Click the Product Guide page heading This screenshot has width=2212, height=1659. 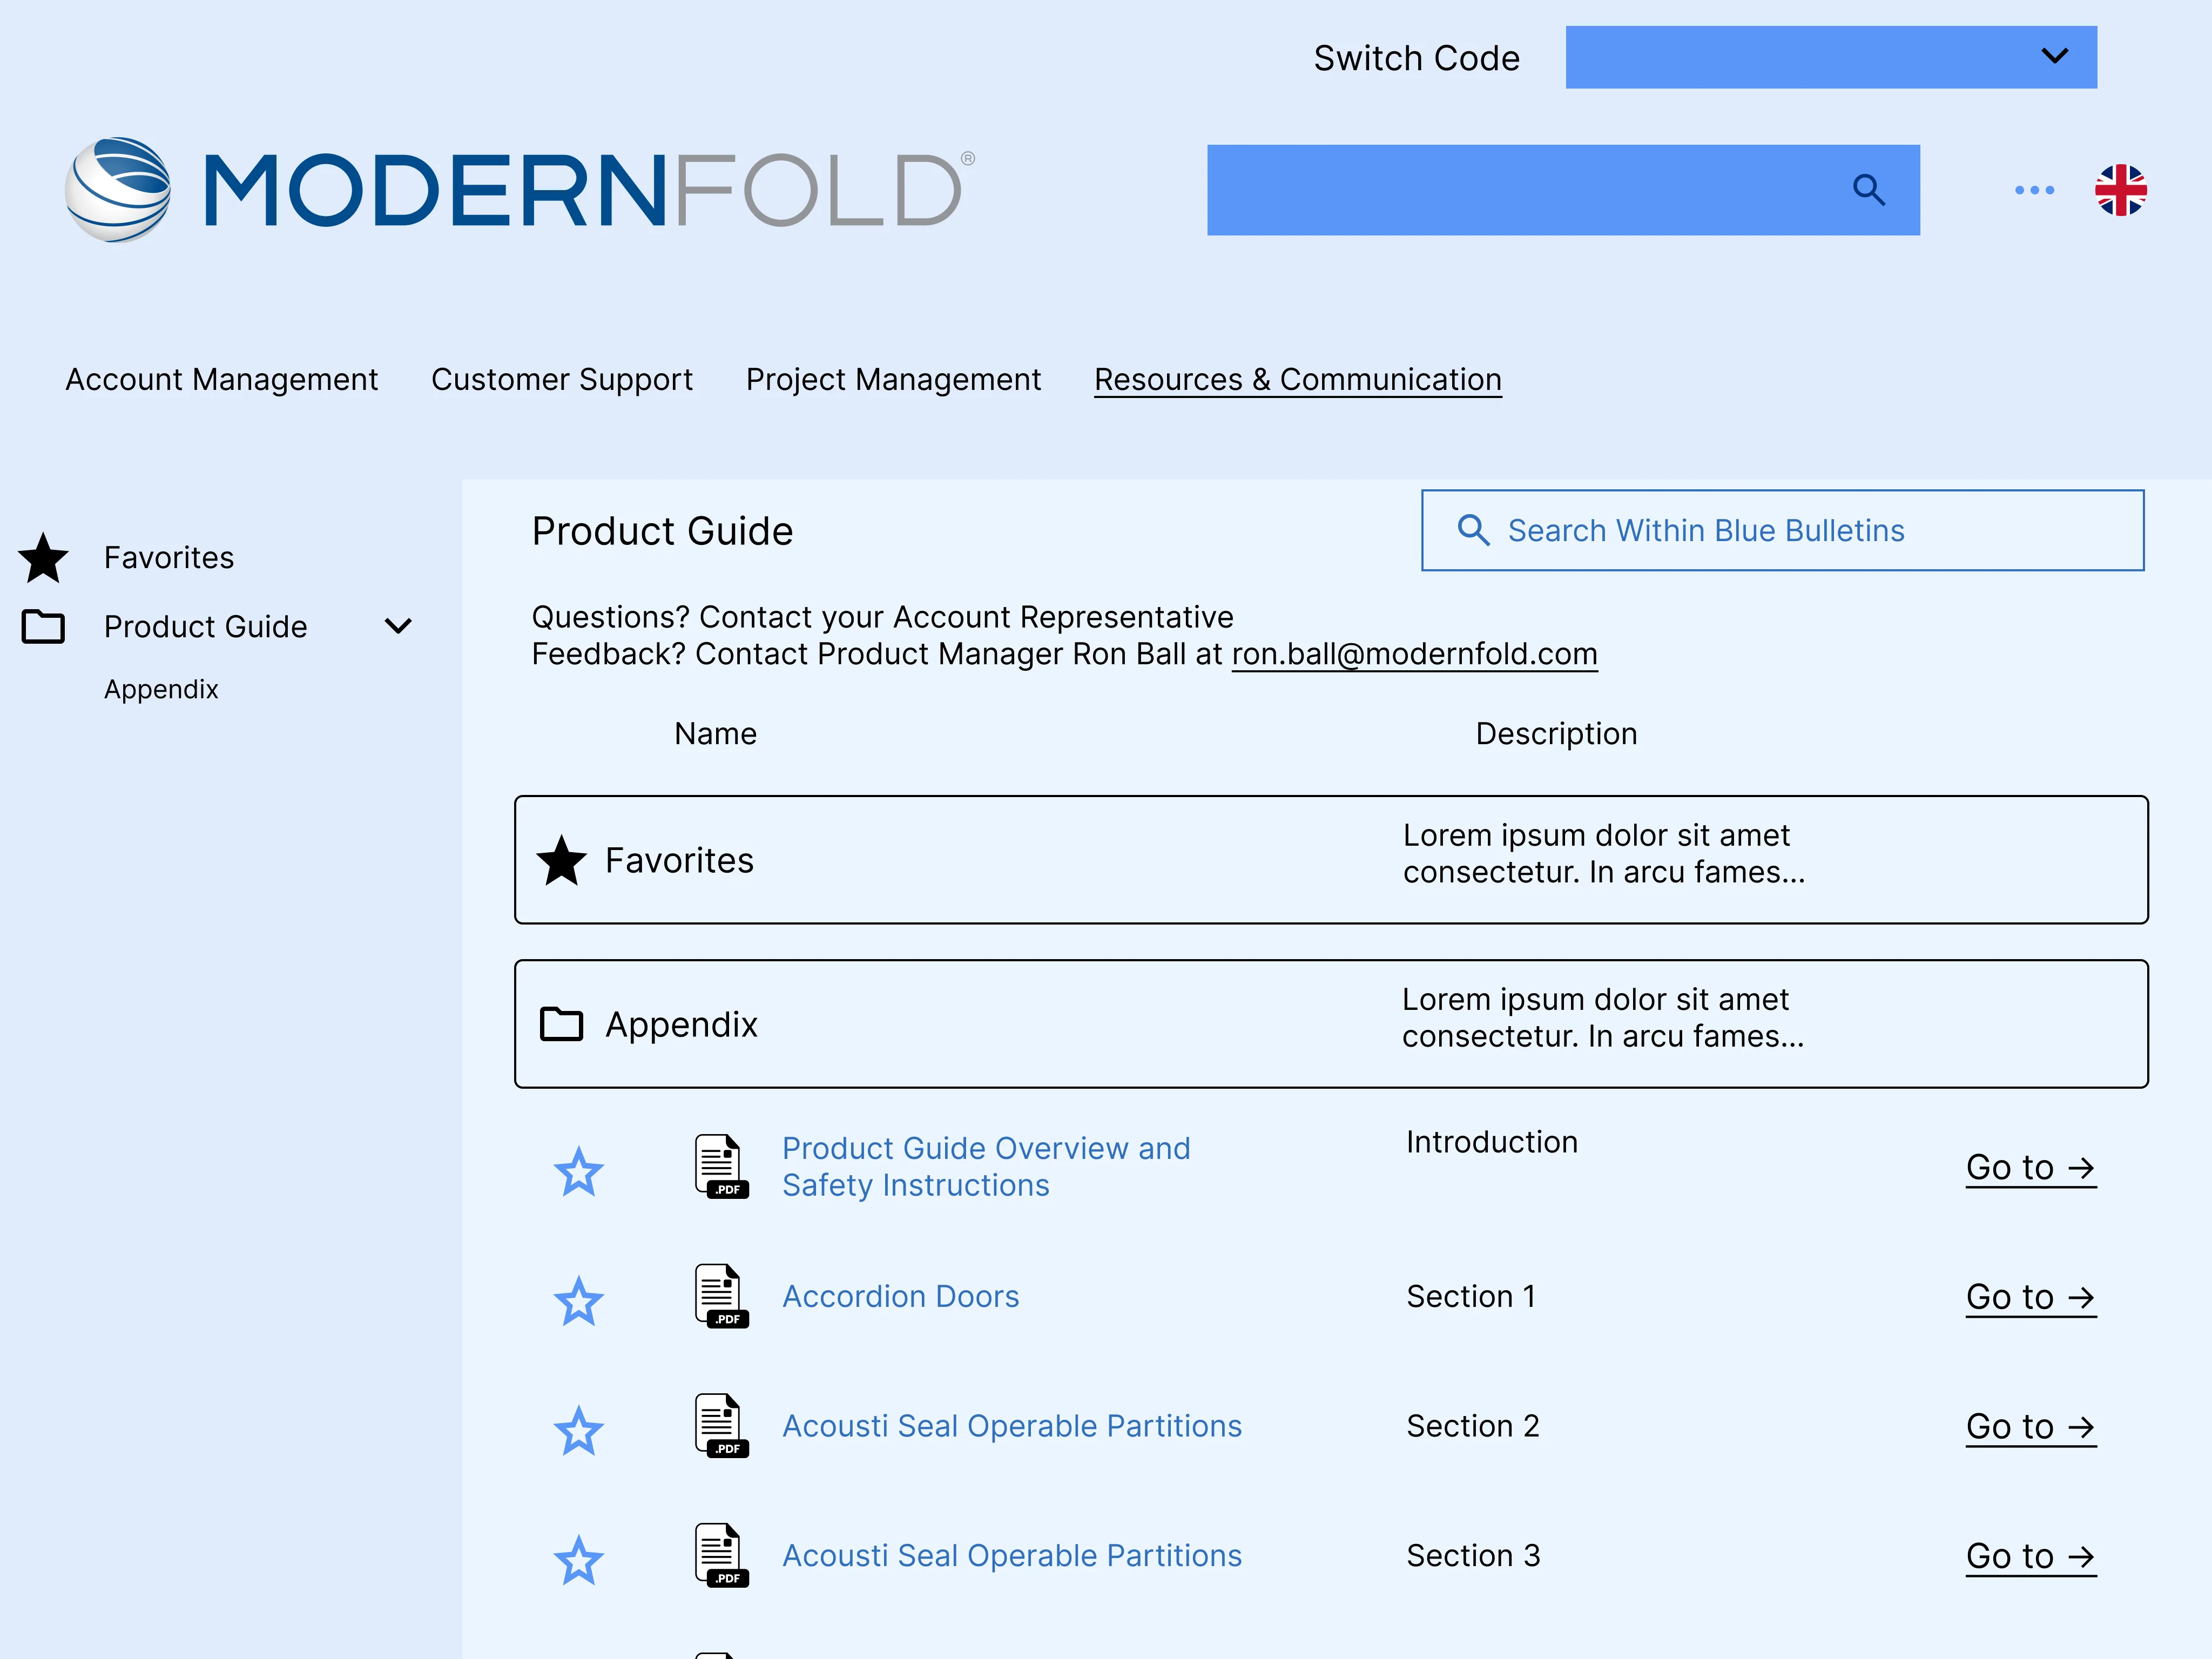click(x=662, y=531)
